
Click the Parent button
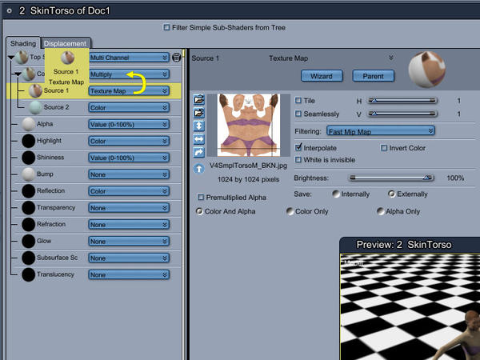click(373, 76)
